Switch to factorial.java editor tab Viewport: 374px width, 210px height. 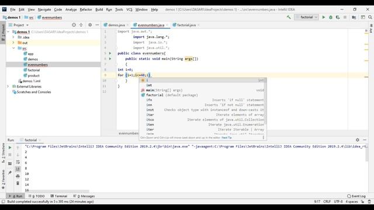pos(186,25)
